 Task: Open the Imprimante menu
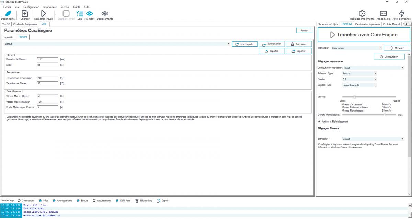[x=50, y=7]
